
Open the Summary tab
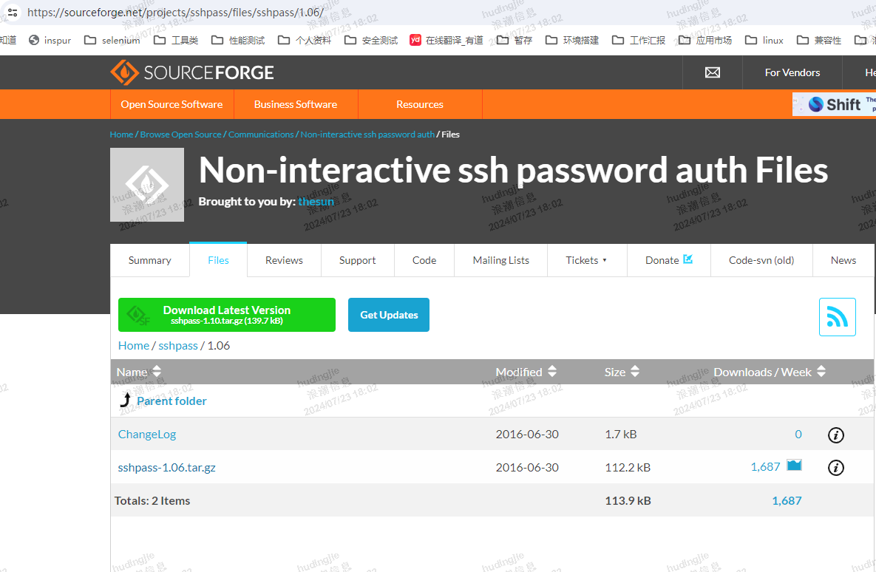[149, 260]
